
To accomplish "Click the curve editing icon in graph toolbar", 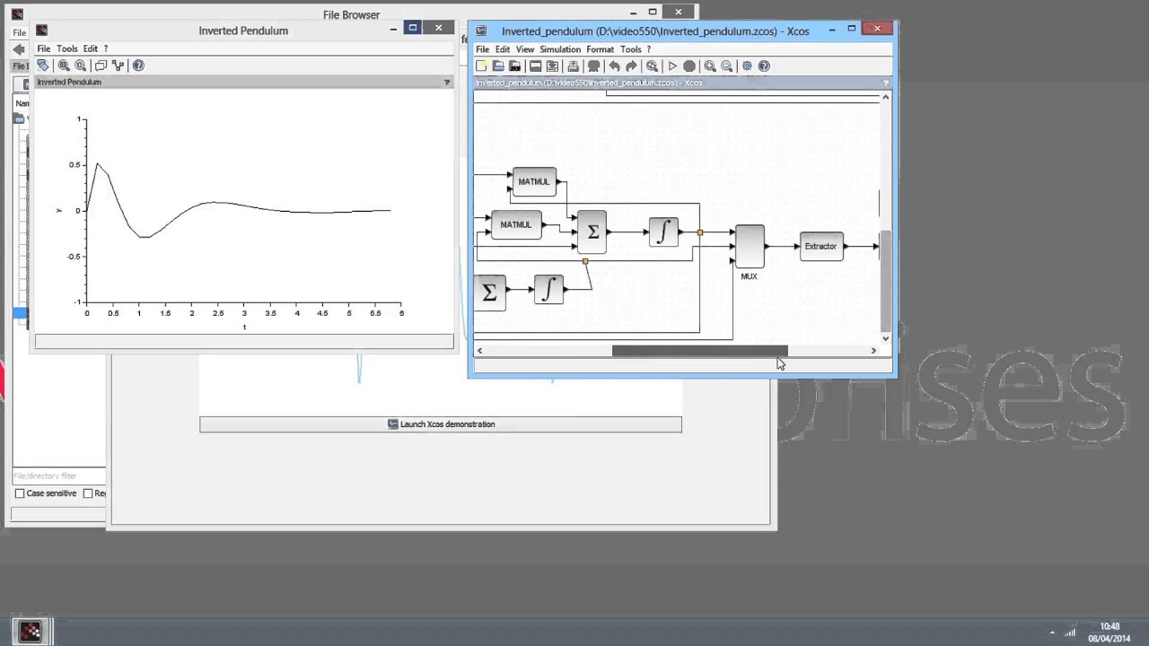I will pyautogui.click(x=118, y=65).
